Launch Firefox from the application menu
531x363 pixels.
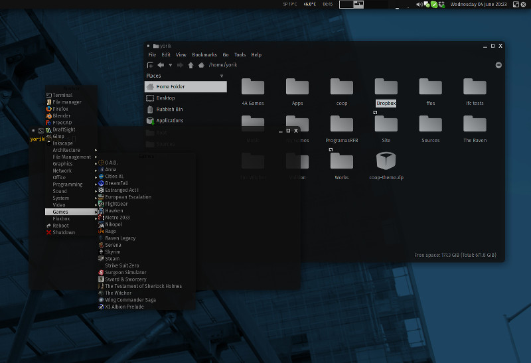point(61,109)
